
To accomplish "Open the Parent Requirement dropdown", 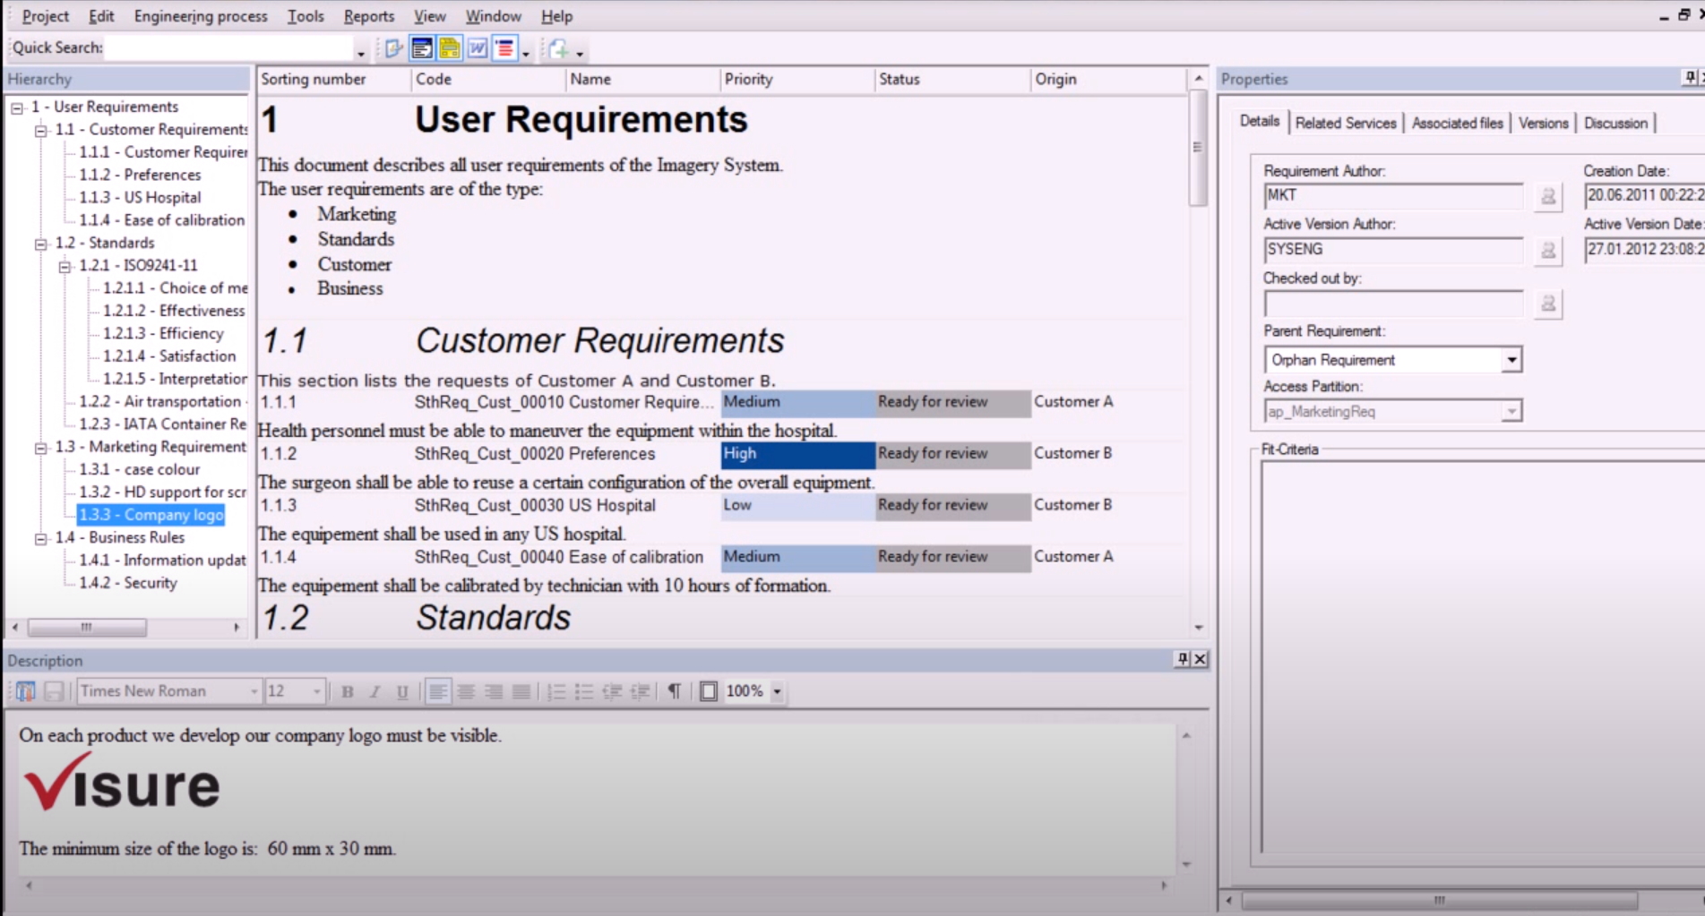I will point(1512,359).
